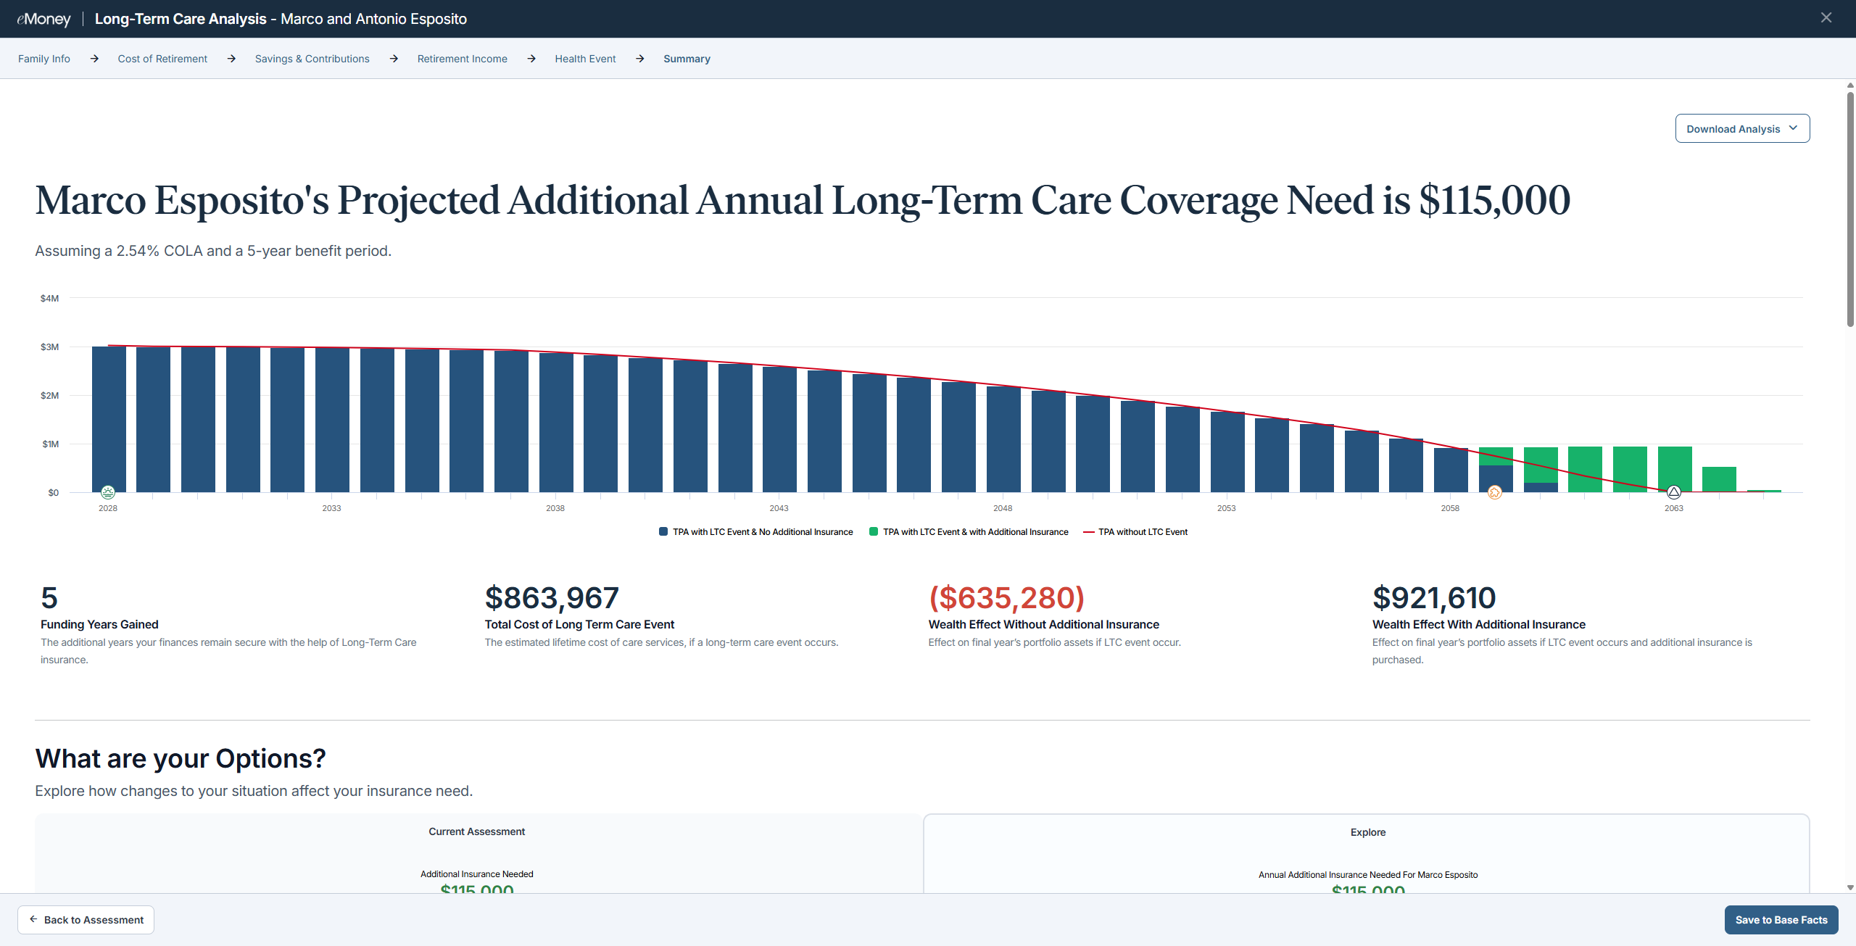This screenshot has width=1856, height=946.
Task: Click the back arrow in Back to Assessment
Action: point(33,919)
